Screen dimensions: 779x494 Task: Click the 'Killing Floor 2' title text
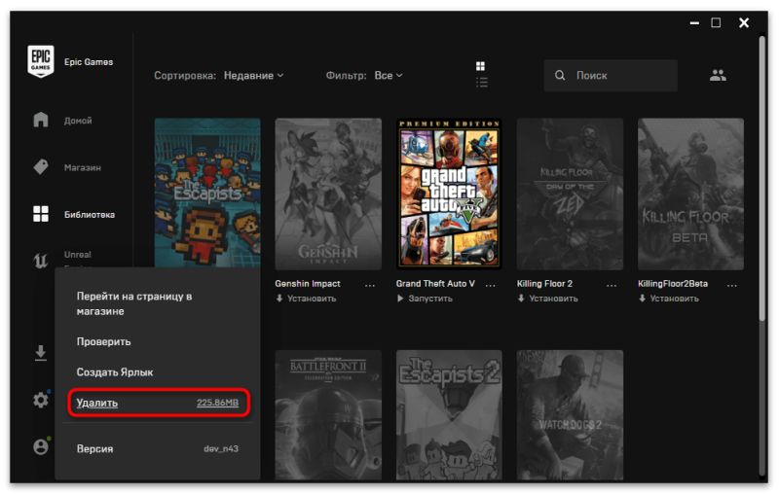[x=544, y=284]
